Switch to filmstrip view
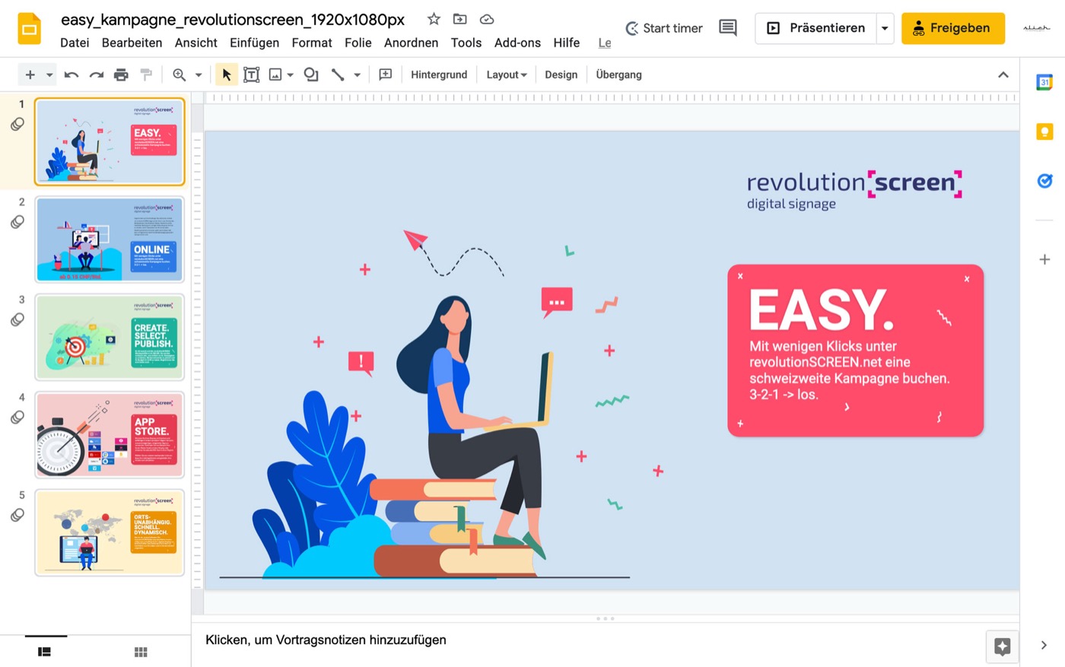 coord(45,652)
